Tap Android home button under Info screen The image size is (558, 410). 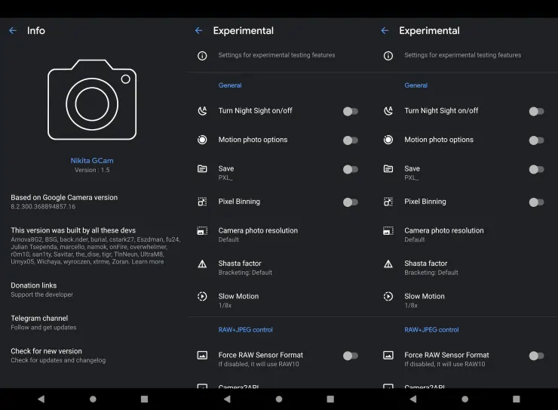pyautogui.click(x=93, y=399)
